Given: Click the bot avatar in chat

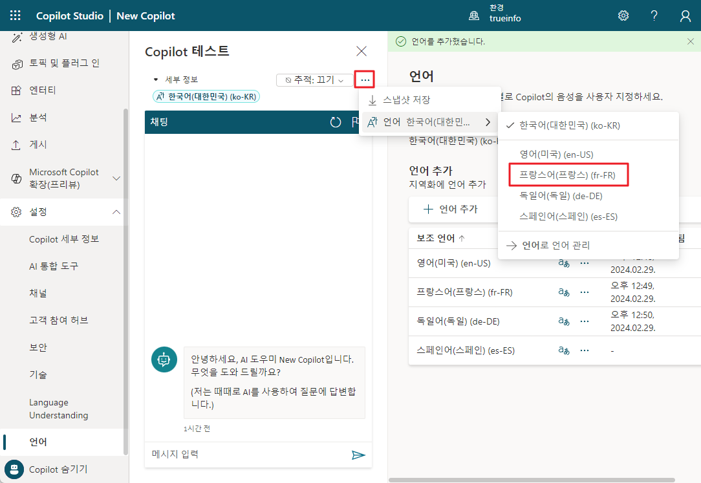Looking at the screenshot, I should 164,360.
